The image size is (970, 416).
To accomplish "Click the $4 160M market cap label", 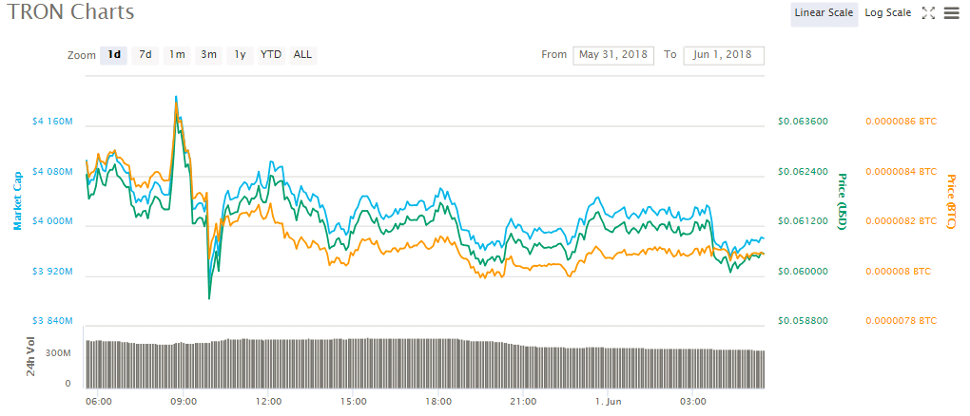I will [52, 122].
